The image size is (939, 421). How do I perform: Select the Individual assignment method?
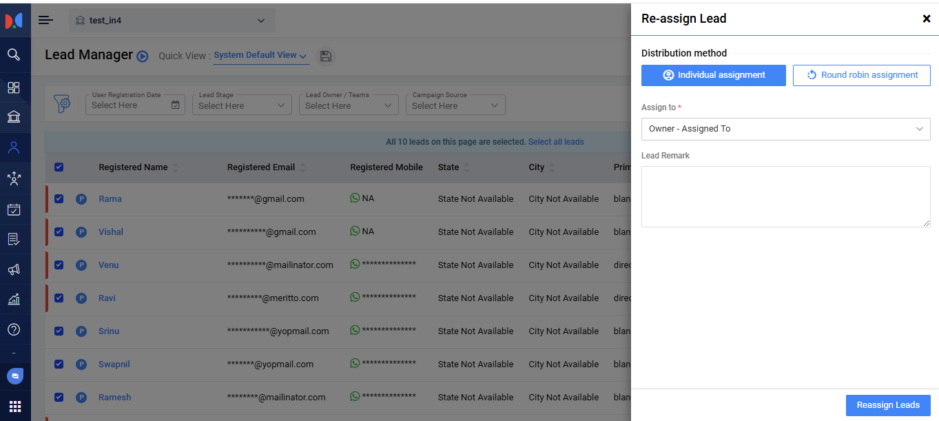pyautogui.click(x=713, y=75)
